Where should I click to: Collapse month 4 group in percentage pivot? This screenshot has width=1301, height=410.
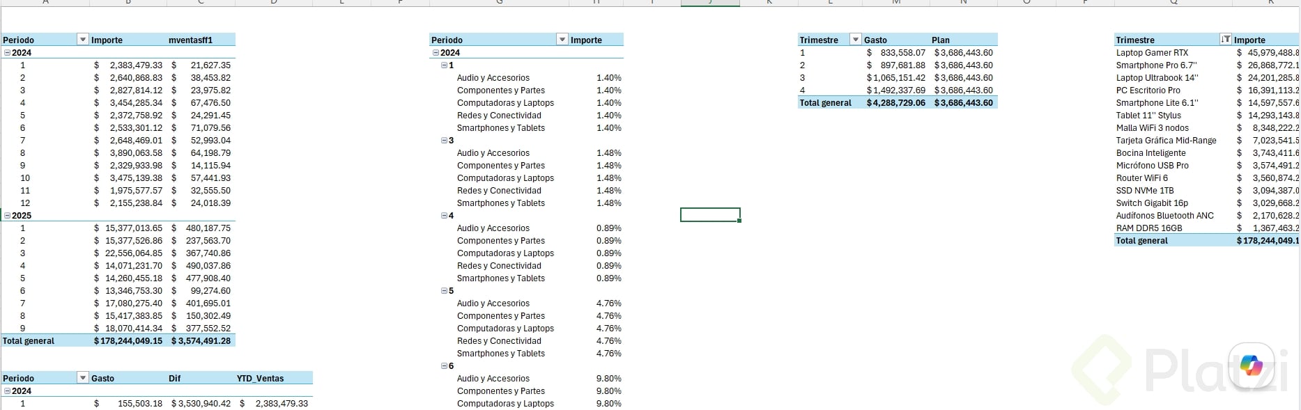click(x=444, y=215)
